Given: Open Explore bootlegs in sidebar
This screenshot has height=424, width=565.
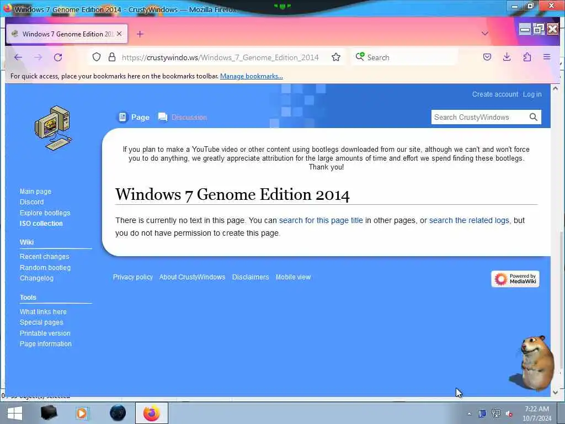Looking at the screenshot, I should [x=45, y=213].
